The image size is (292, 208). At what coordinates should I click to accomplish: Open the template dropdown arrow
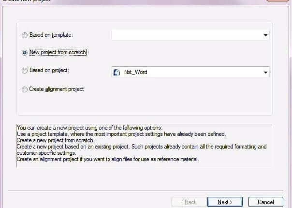tap(265, 35)
